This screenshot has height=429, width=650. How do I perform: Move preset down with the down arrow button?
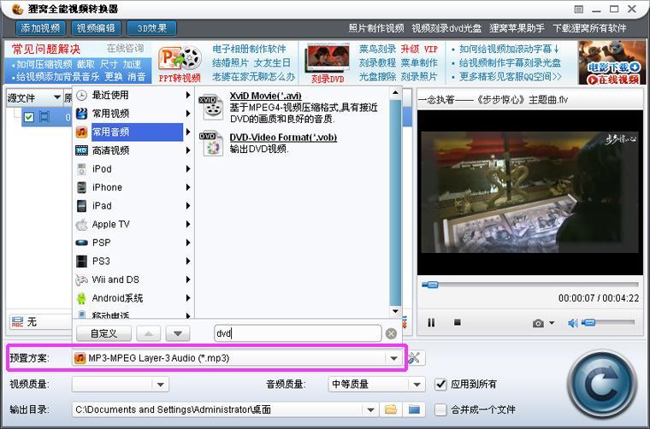coord(178,333)
